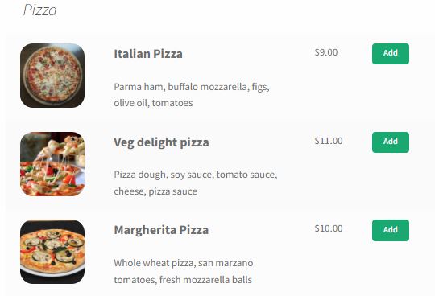This screenshot has width=435, height=296.
Task: Select the Italian Pizza title
Action: [x=148, y=54]
